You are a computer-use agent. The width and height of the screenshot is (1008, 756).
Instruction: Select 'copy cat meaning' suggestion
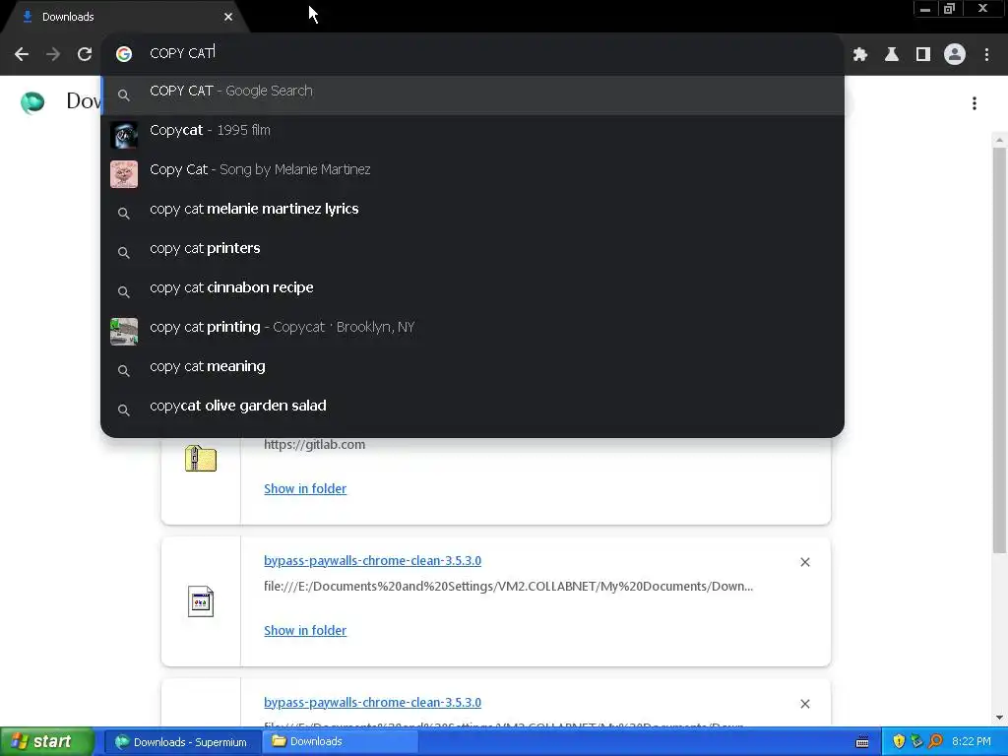point(472,371)
